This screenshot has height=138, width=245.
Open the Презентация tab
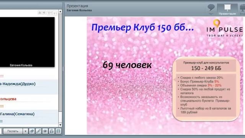pyautogui.click(x=227, y=9)
